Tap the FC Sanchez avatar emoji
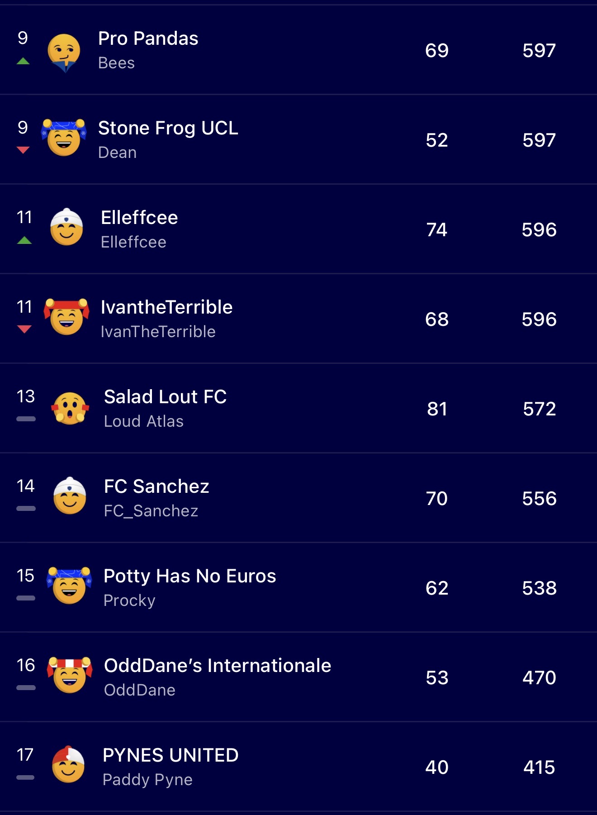 pyautogui.click(x=70, y=496)
